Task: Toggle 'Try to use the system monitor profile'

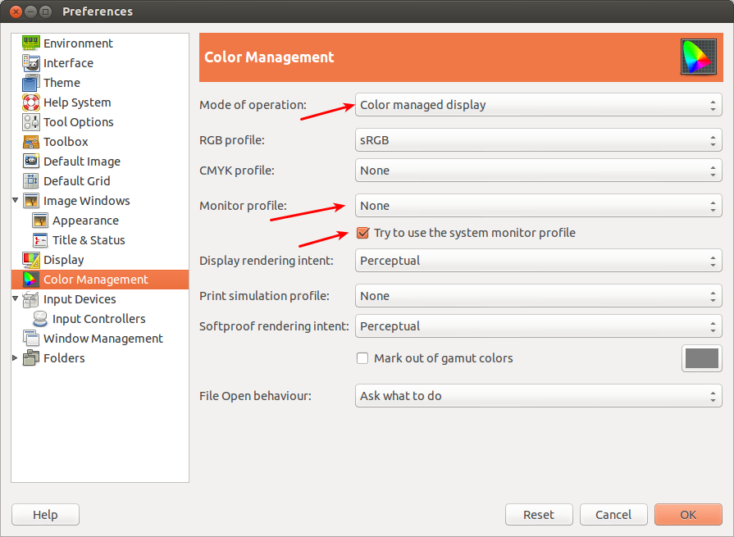Action: pos(362,233)
